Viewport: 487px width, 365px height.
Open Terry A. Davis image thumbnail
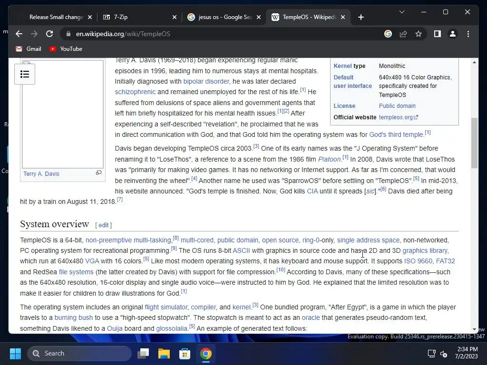[x=63, y=114]
